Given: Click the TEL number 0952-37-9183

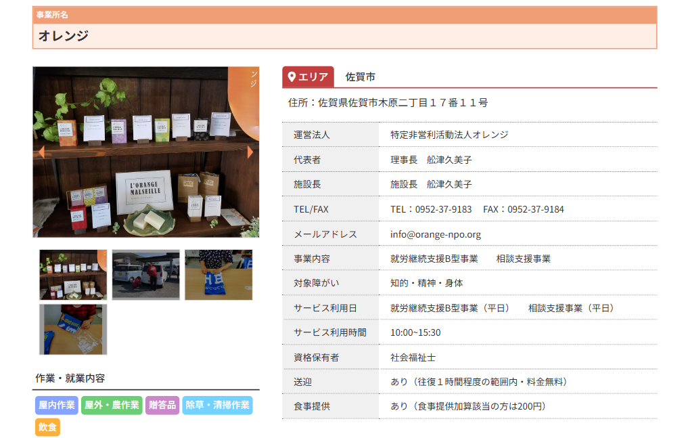Looking at the screenshot, I should point(444,210).
